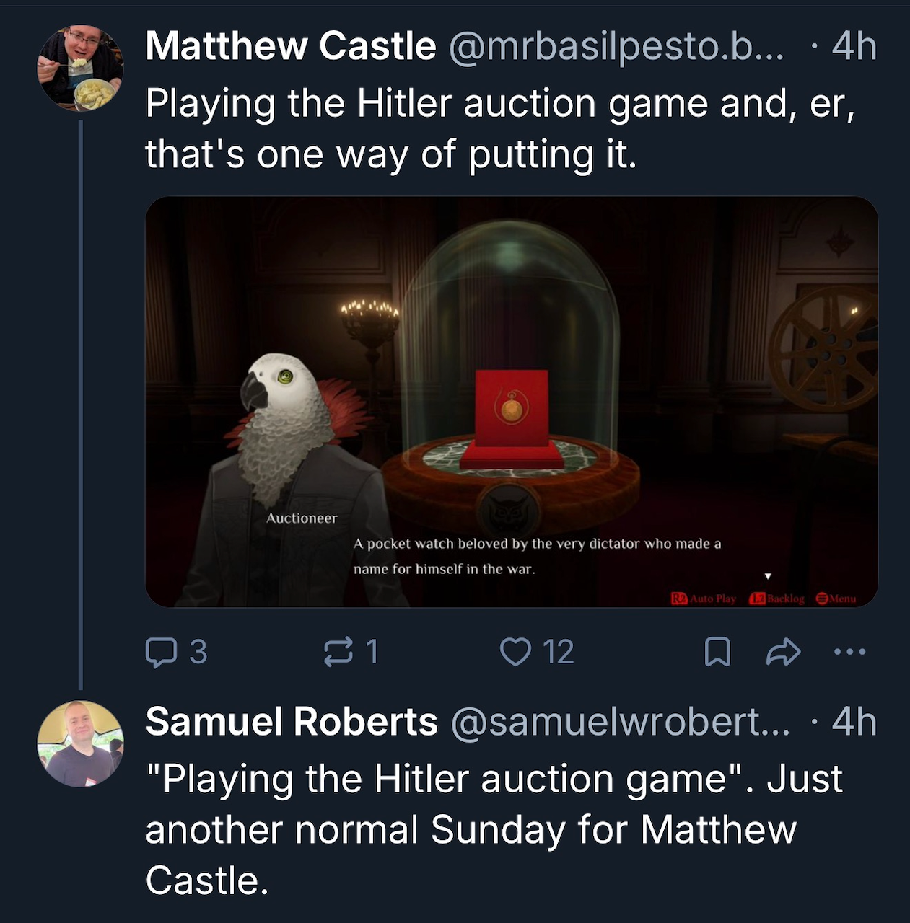Reply to Matthew Castle's post
The height and width of the screenshot is (923, 910).
(x=159, y=653)
